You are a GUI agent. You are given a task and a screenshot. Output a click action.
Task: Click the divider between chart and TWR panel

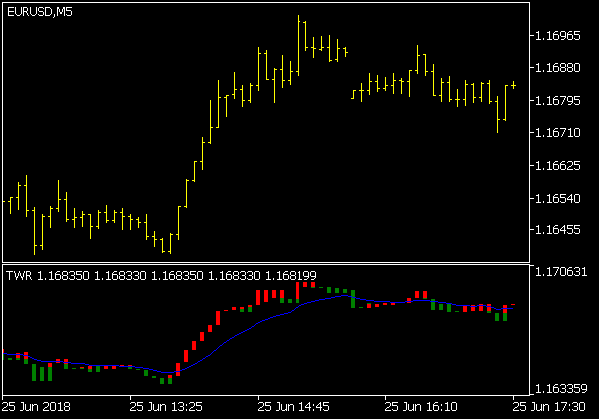266,263
